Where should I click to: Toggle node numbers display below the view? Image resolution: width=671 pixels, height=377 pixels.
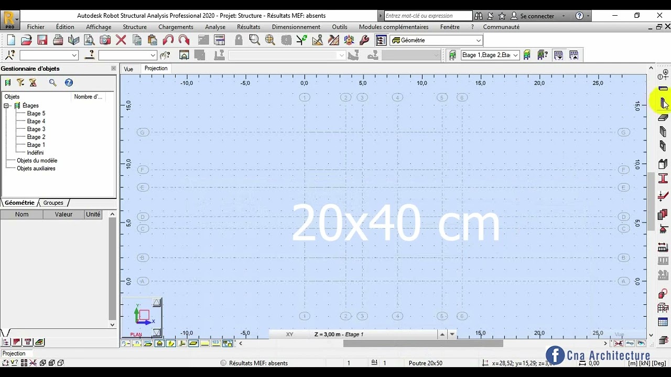pos(126,343)
